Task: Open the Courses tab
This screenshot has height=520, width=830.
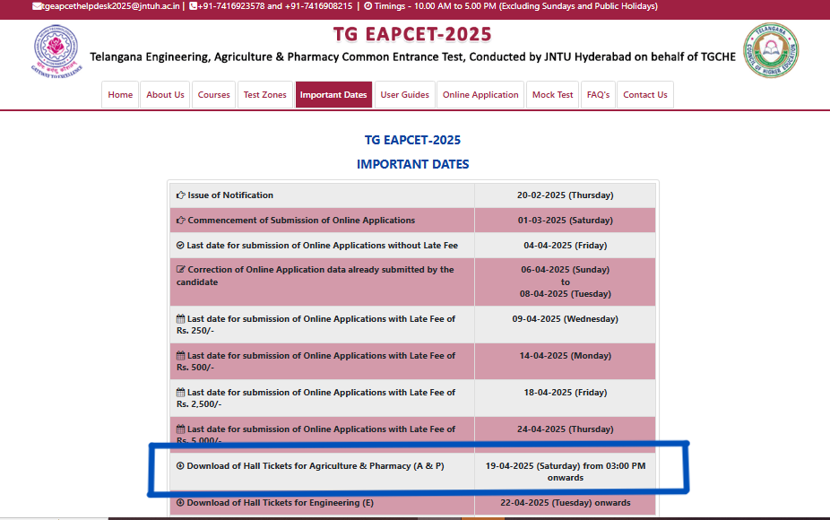Action: pyautogui.click(x=212, y=94)
